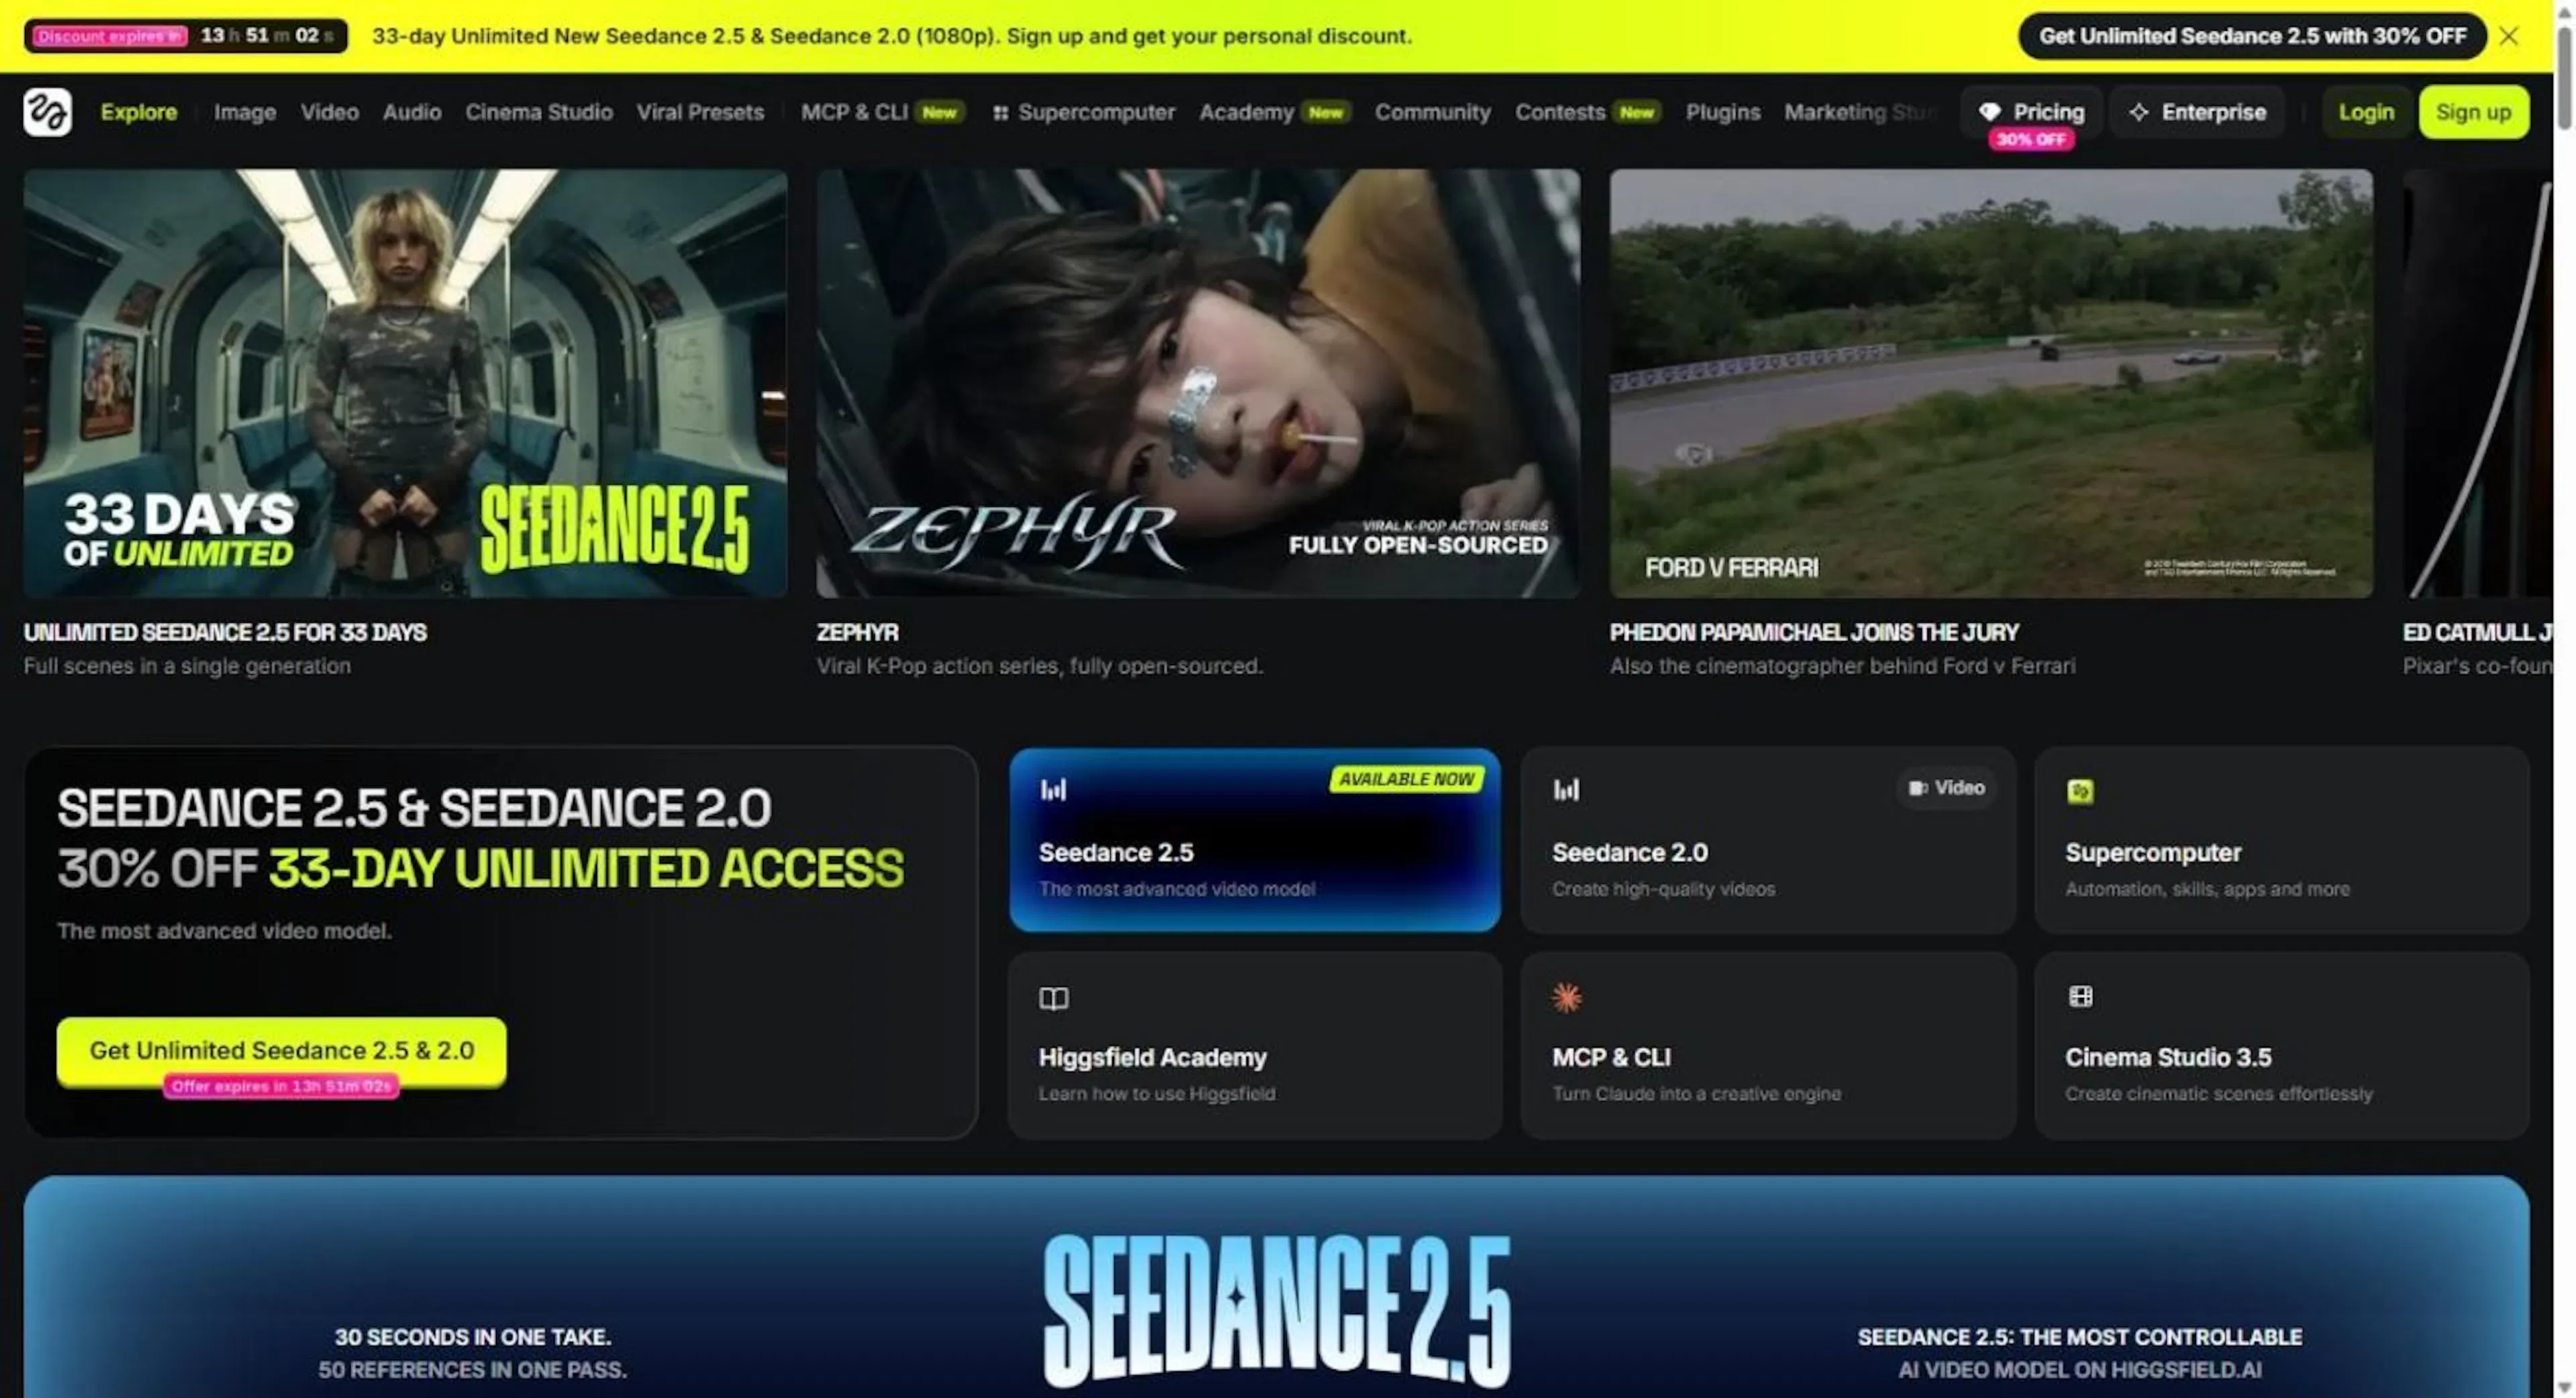This screenshot has height=1398, width=2576.
Task: Open the 33 Days of Unlimited Seedance thumbnail
Action: click(405, 384)
